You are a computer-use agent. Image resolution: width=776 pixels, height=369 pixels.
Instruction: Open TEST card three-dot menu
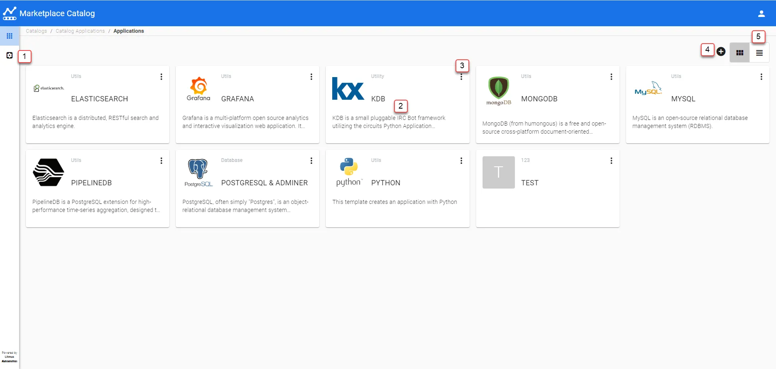[x=612, y=161]
